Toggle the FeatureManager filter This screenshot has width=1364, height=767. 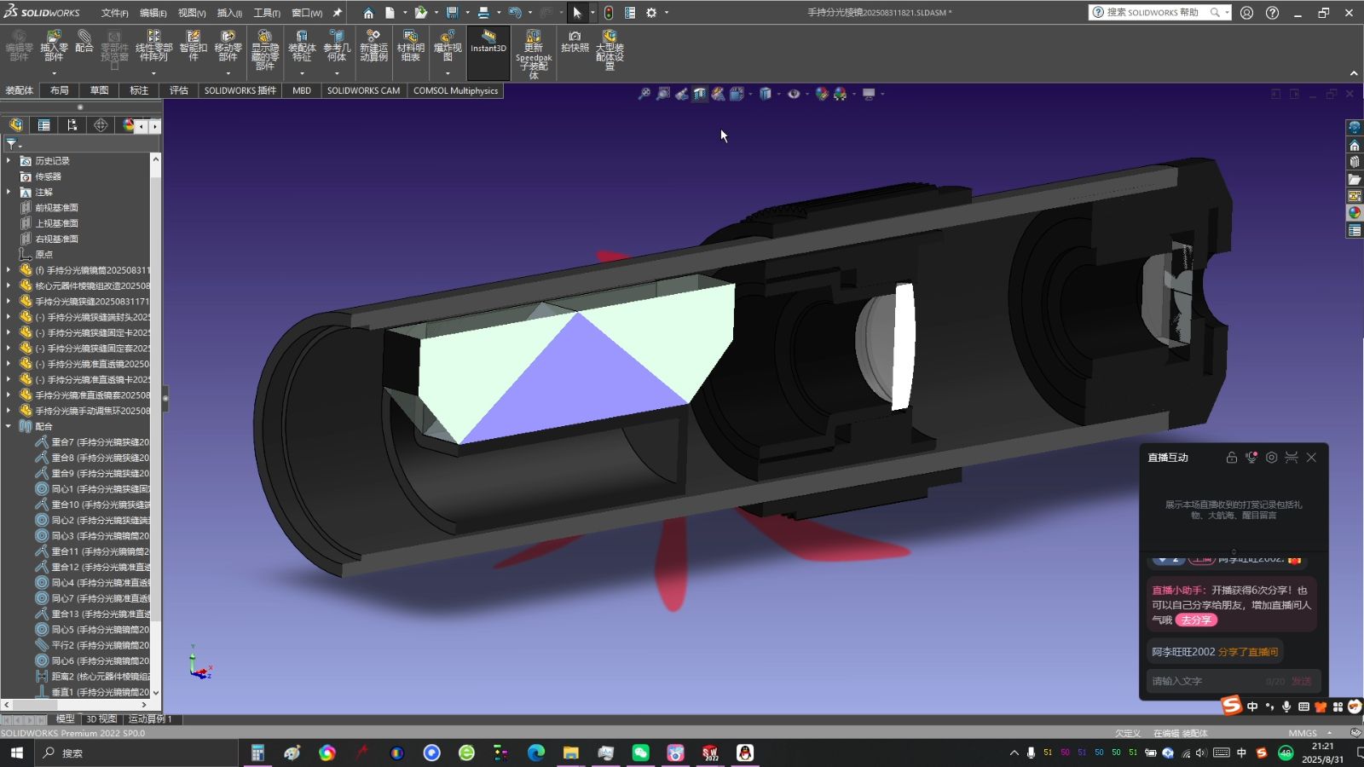click(12, 144)
